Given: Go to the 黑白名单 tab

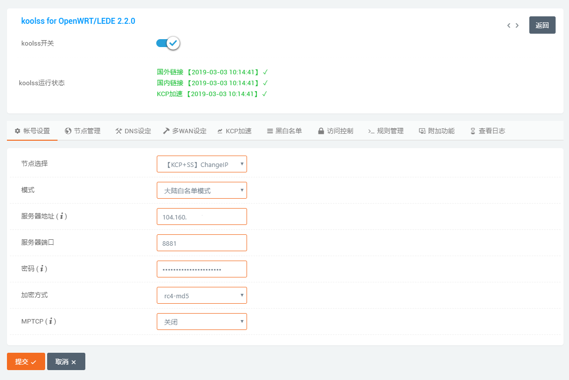Looking at the screenshot, I should pyautogui.click(x=285, y=131).
